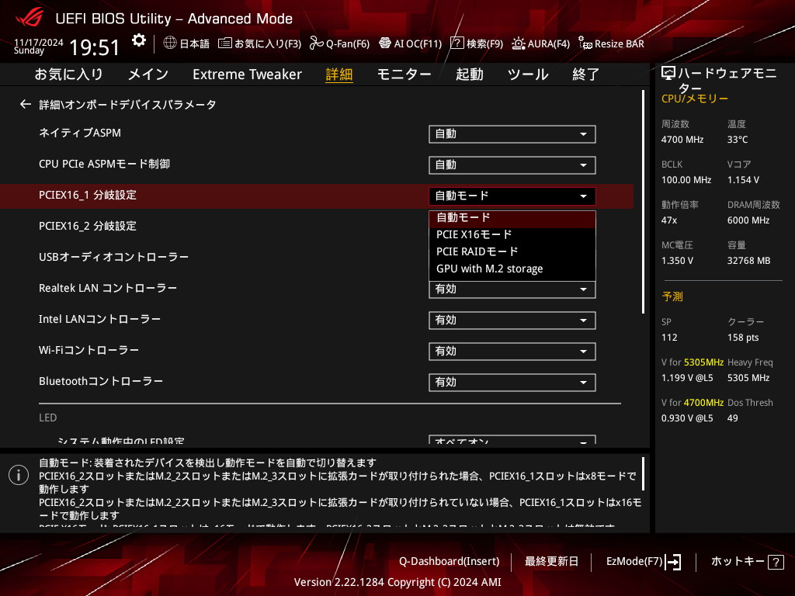Select the USBオーディオコントローラー row

pyautogui.click(x=317, y=257)
